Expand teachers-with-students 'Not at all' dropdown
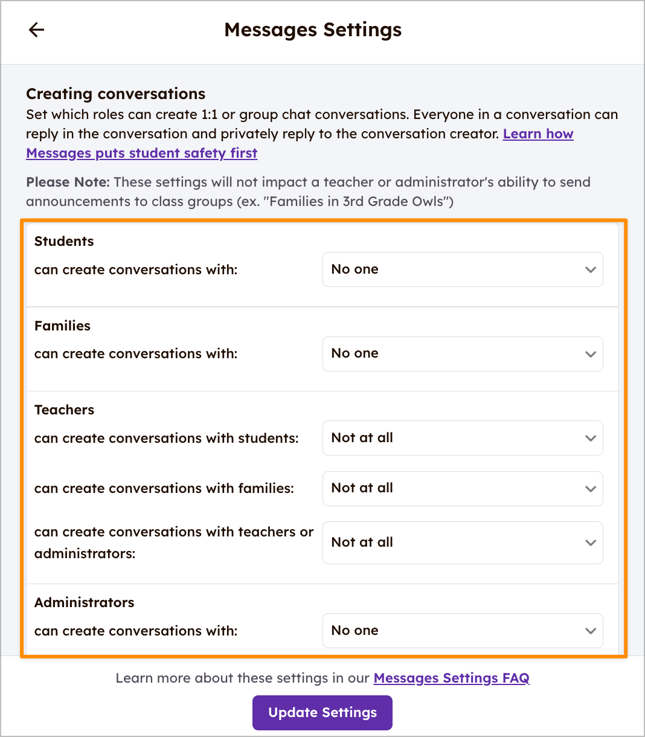This screenshot has height=737, width=645. click(x=462, y=438)
